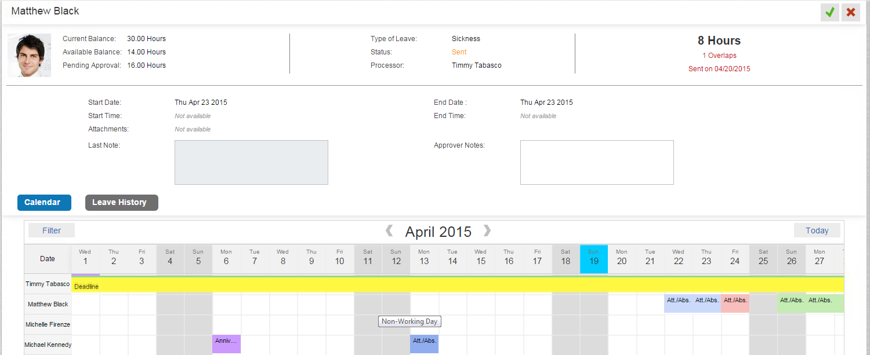The height and width of the screenshot is (355, 870).
Task: Click the Start Time 'Not available' value
Action: (193, 116)
